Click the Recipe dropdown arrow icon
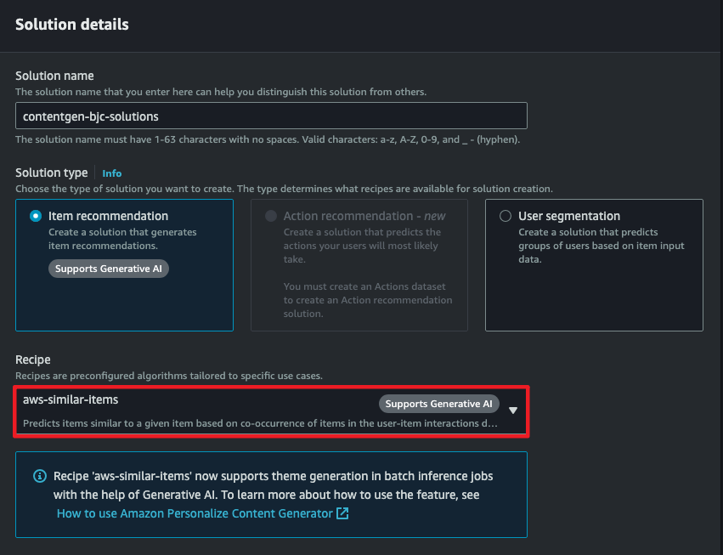The width and height of the screenshot is (723, 555). coord(513,411)
